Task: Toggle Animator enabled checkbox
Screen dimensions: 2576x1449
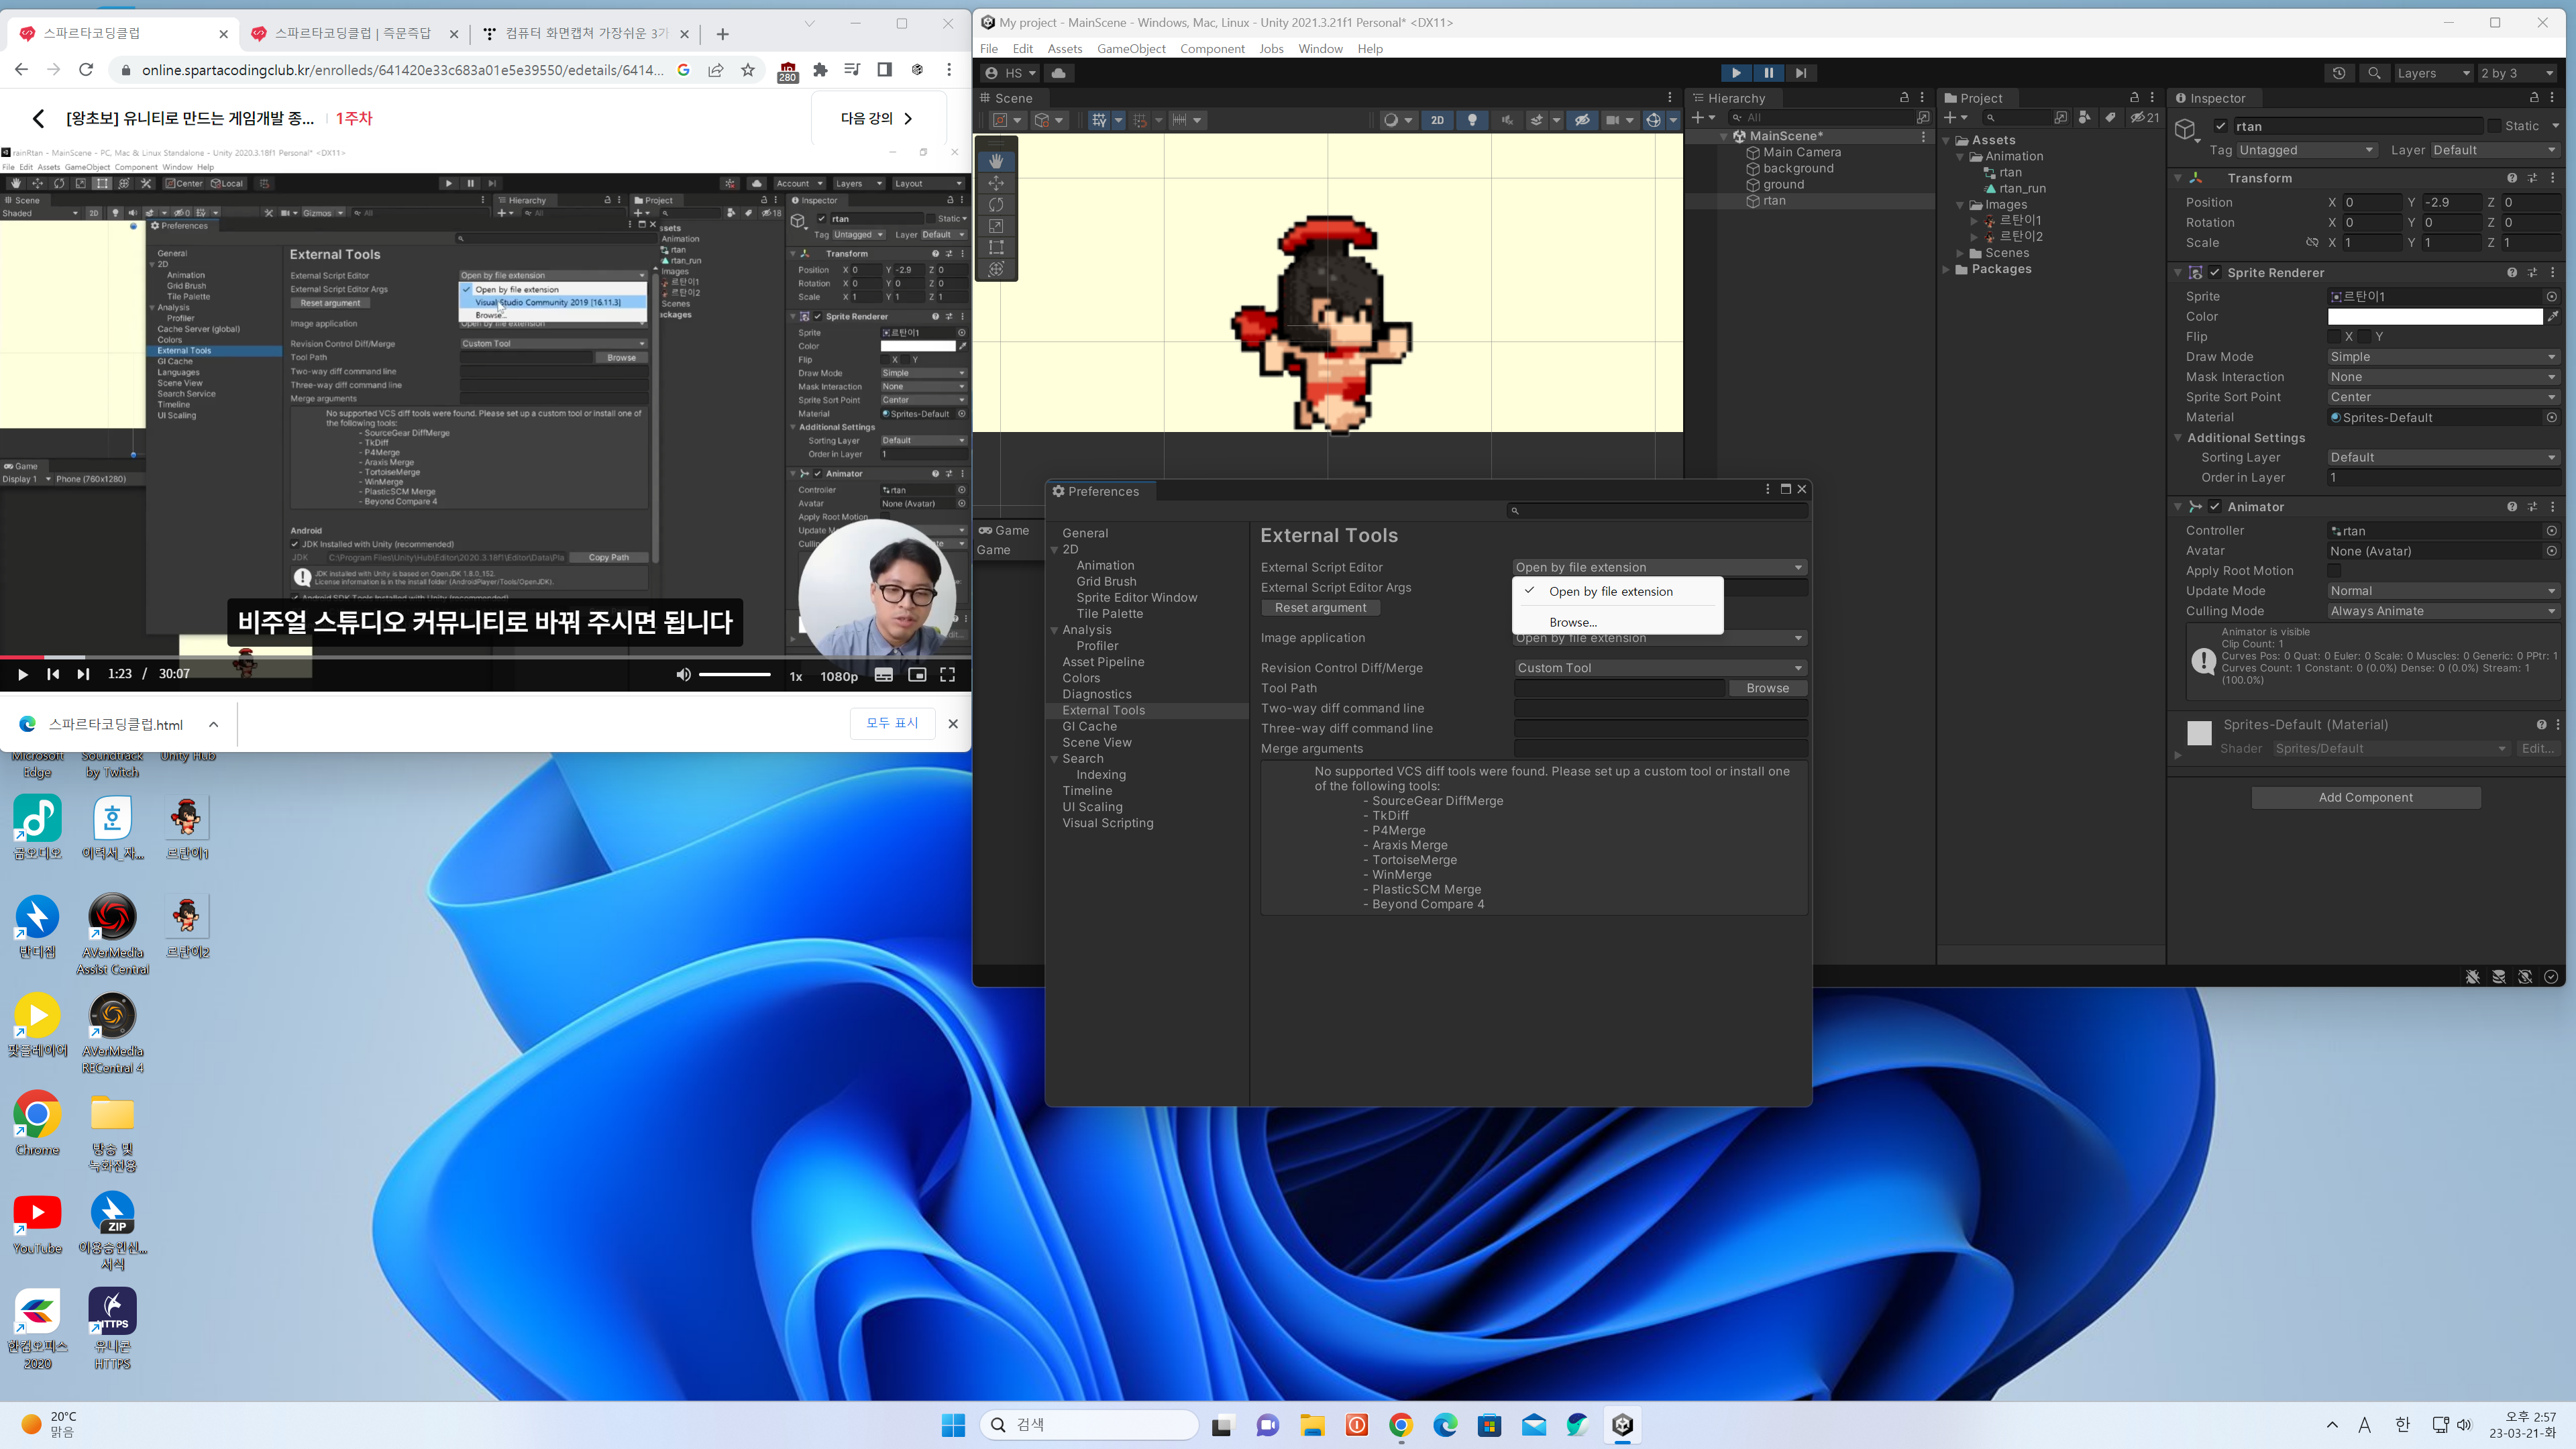Action: [2215, 507]
